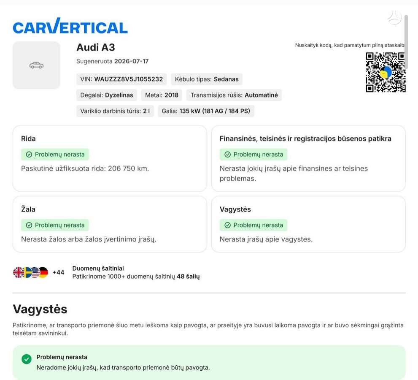
Task: Click the carVertical logo
Action: point(70,26)
